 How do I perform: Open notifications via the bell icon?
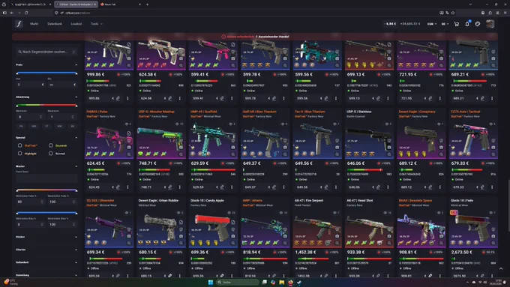tap(467, 24)
